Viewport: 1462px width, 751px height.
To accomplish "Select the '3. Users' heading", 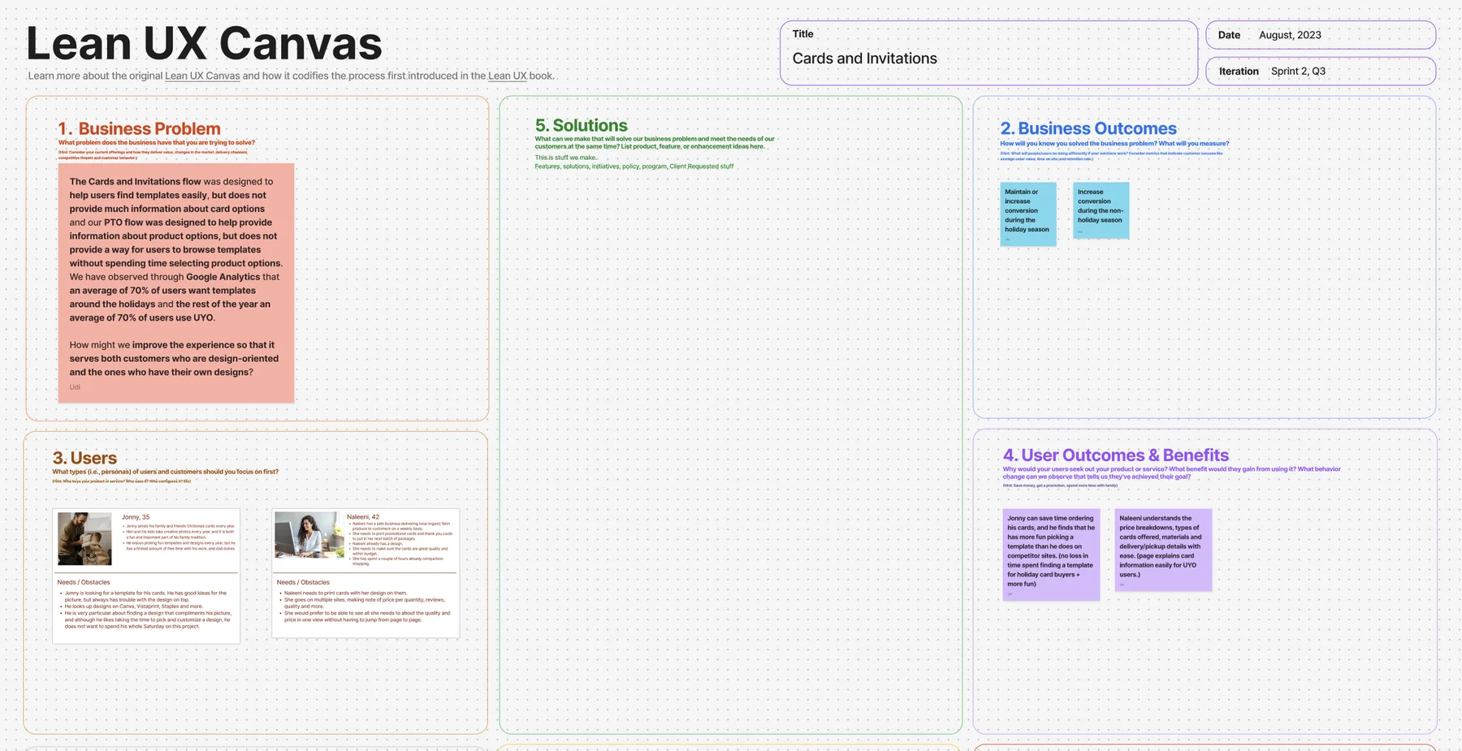I will [x=84, y=458].
